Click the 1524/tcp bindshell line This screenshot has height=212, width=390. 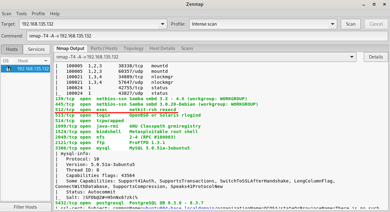tap(126, 132)
